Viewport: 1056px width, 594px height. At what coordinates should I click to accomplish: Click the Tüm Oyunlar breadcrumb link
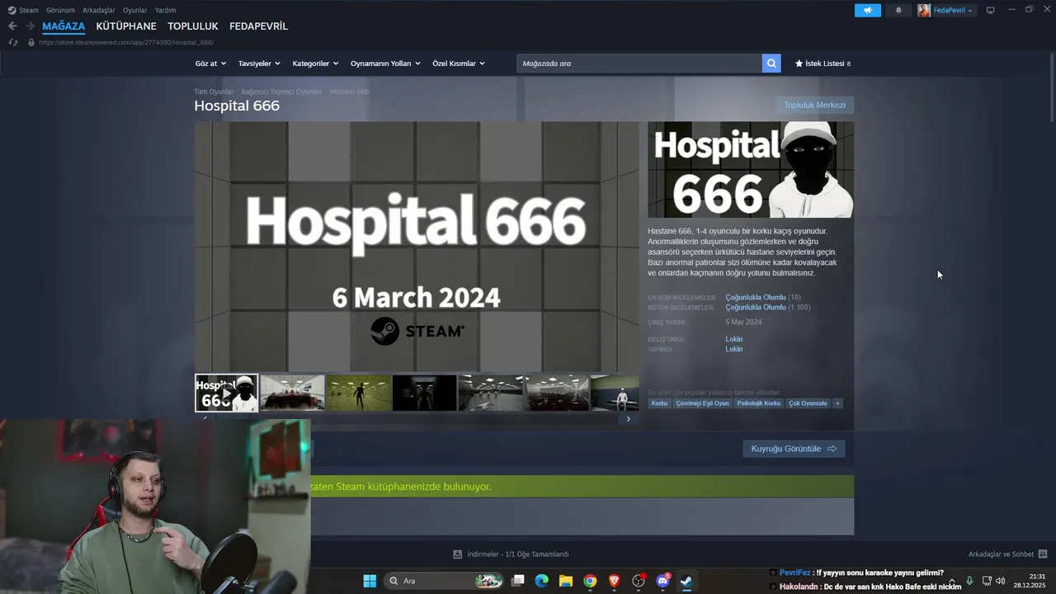214,92
